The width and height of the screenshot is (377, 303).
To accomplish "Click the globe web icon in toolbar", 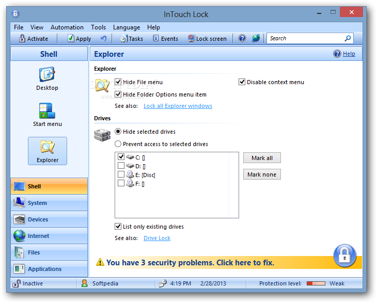I will (x=256, y=38).
